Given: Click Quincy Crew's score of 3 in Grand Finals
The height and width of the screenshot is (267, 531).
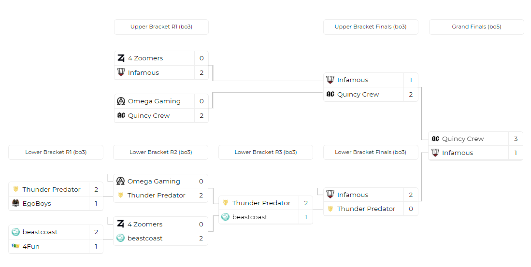Looking at the screenshot, I should [516, 139].
